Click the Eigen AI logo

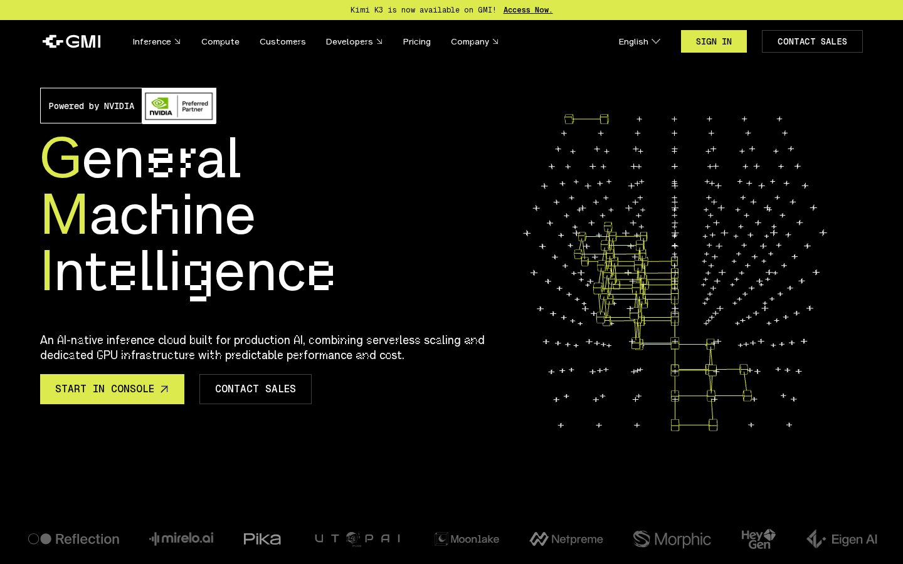(842, 539)
